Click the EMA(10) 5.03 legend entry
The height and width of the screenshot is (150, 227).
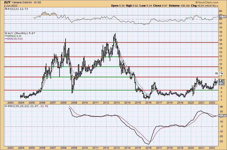tap(15, 39)
